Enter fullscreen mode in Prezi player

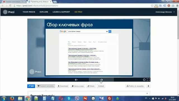point(148,80)
